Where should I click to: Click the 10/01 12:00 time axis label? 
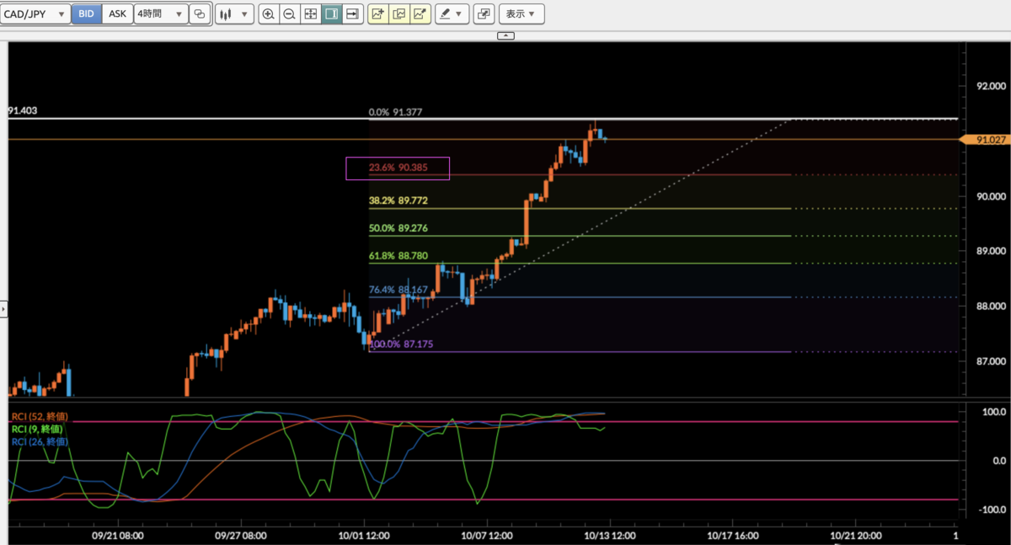click(x=363, y=536)
